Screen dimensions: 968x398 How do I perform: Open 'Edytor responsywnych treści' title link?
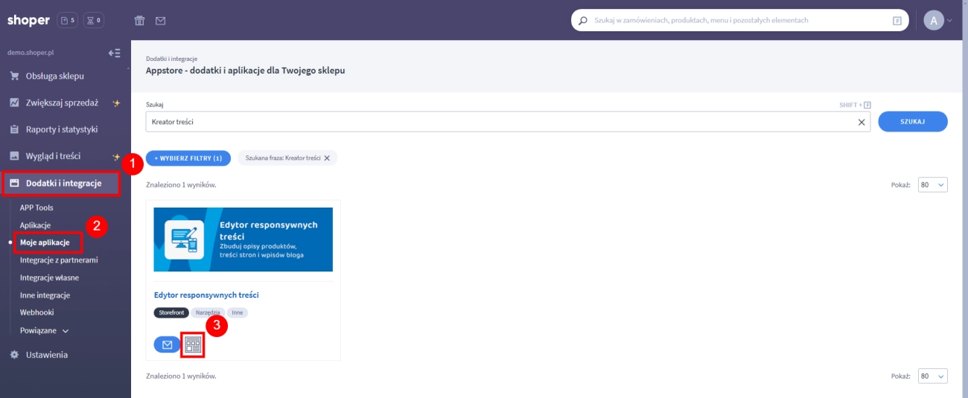click(x=206, y=295)
